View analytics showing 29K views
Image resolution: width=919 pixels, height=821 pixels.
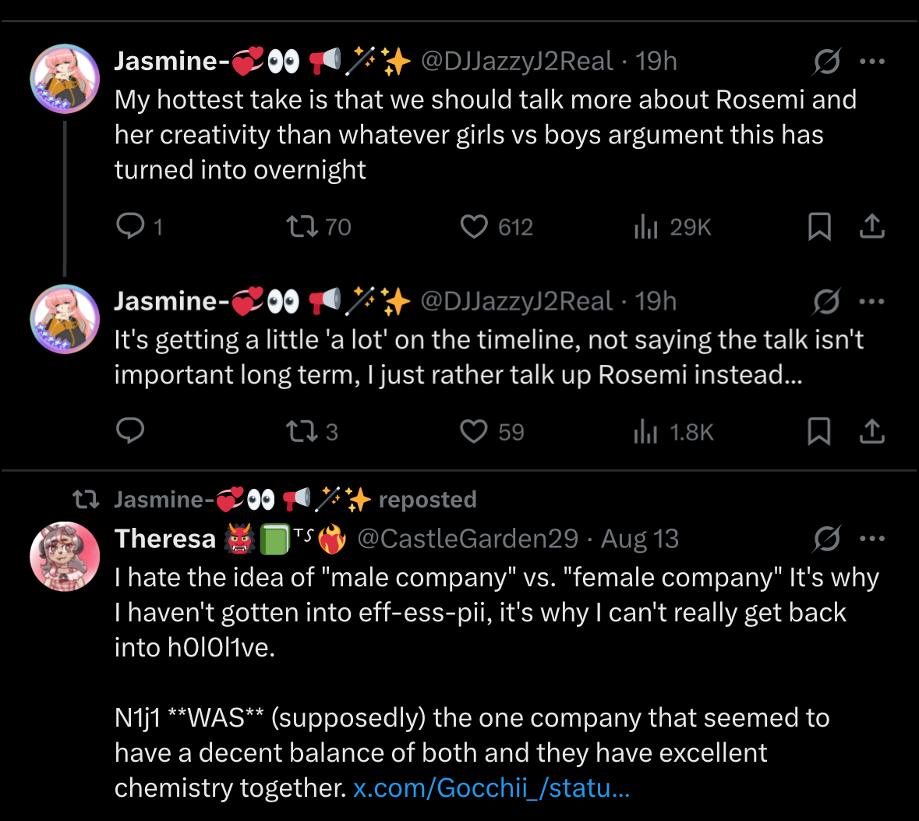[x=646, y=227]
